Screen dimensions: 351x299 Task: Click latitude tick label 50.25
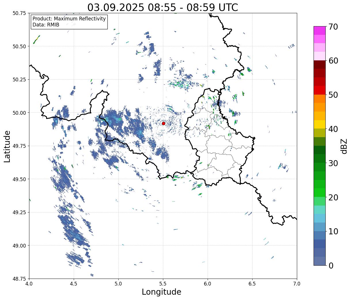tap(19, 80)
